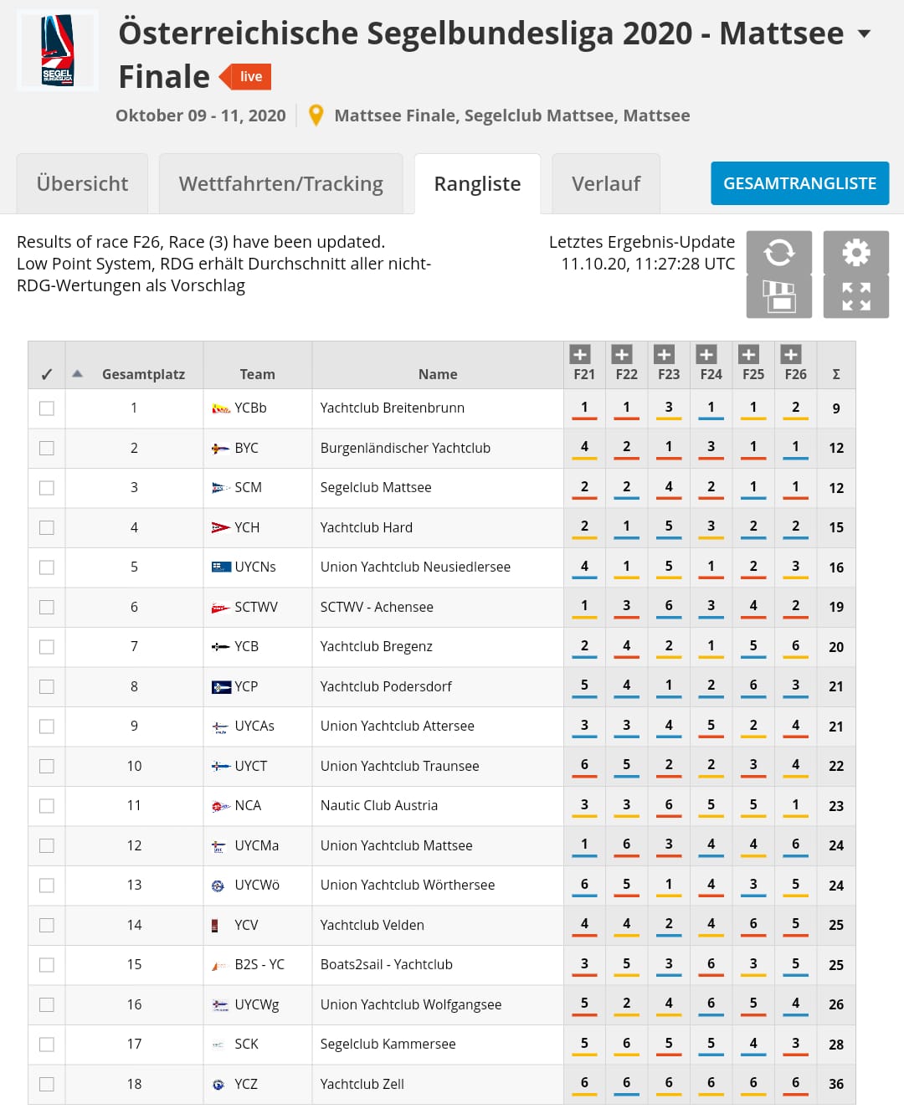This screenshot has height=1109, width=904.
Task: Select checkbox for Yachtclub Breitenbrunn
Action: coord(47,408)
